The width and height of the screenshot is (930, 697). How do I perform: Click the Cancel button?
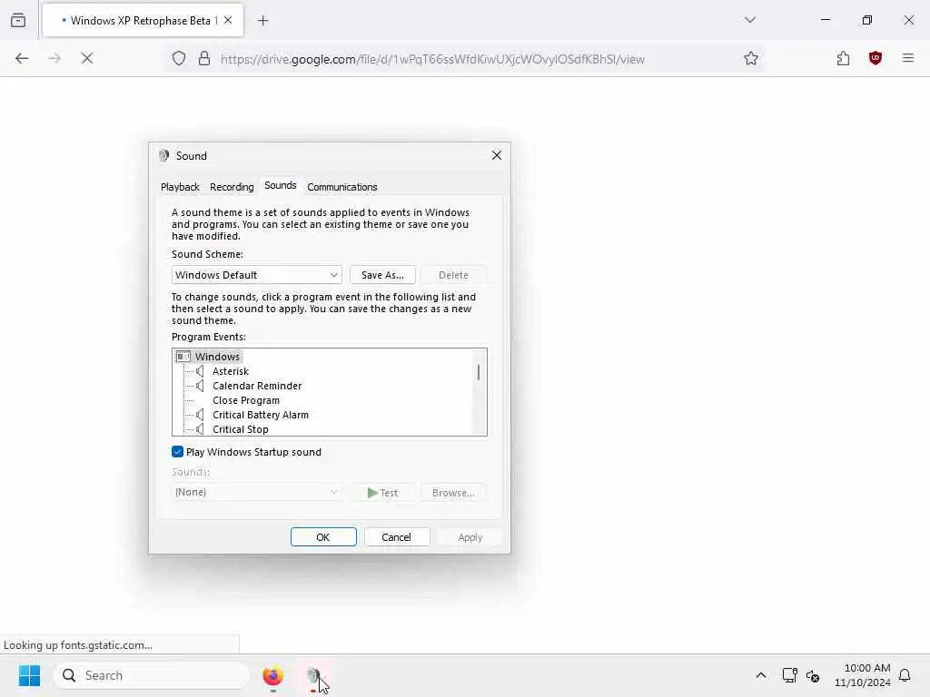pyautogui.click(x=396, y=537)
